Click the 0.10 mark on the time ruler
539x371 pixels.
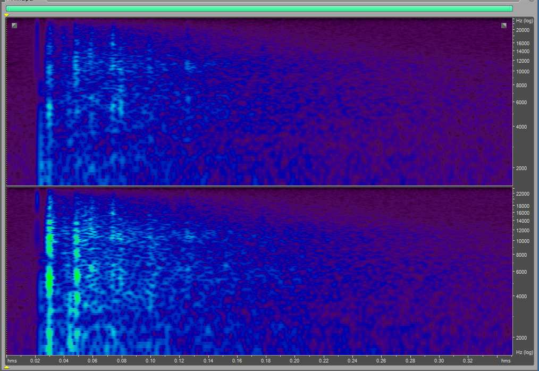point(150,361)
